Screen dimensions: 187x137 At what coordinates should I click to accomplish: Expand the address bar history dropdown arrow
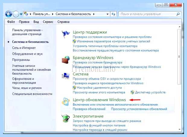107,14
